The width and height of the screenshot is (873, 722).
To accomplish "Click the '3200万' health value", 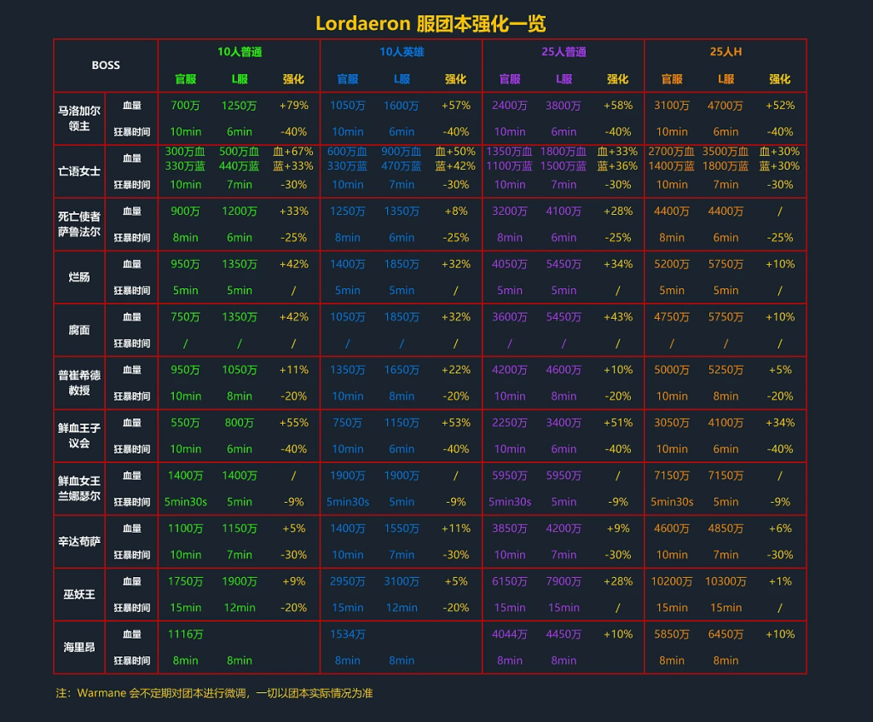I will 510,211.
